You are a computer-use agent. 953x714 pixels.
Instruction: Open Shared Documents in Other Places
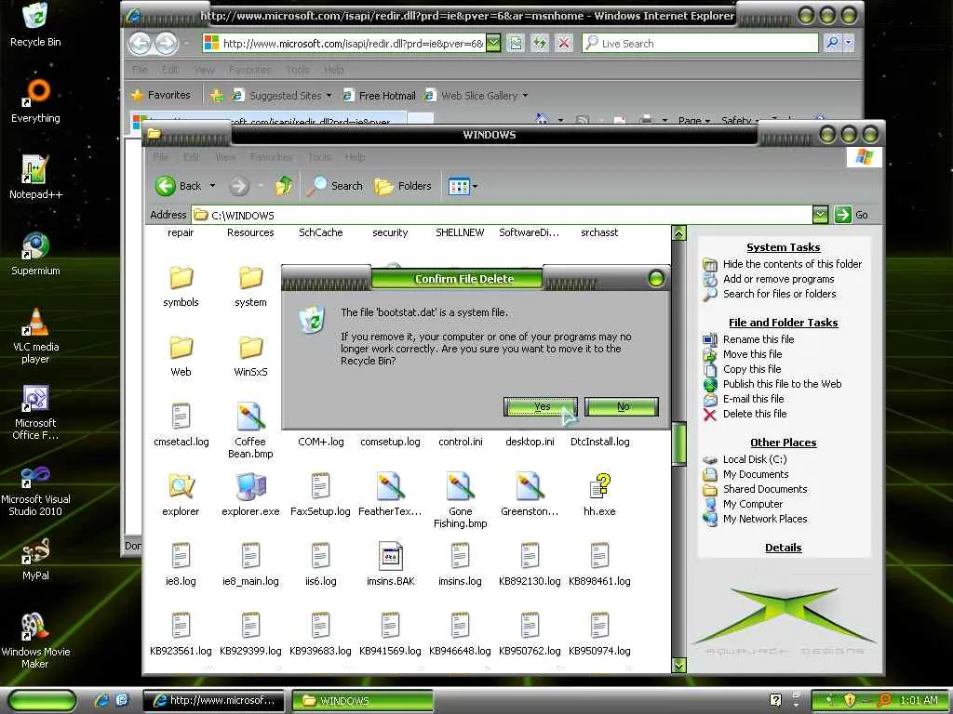tap(765, 489)
